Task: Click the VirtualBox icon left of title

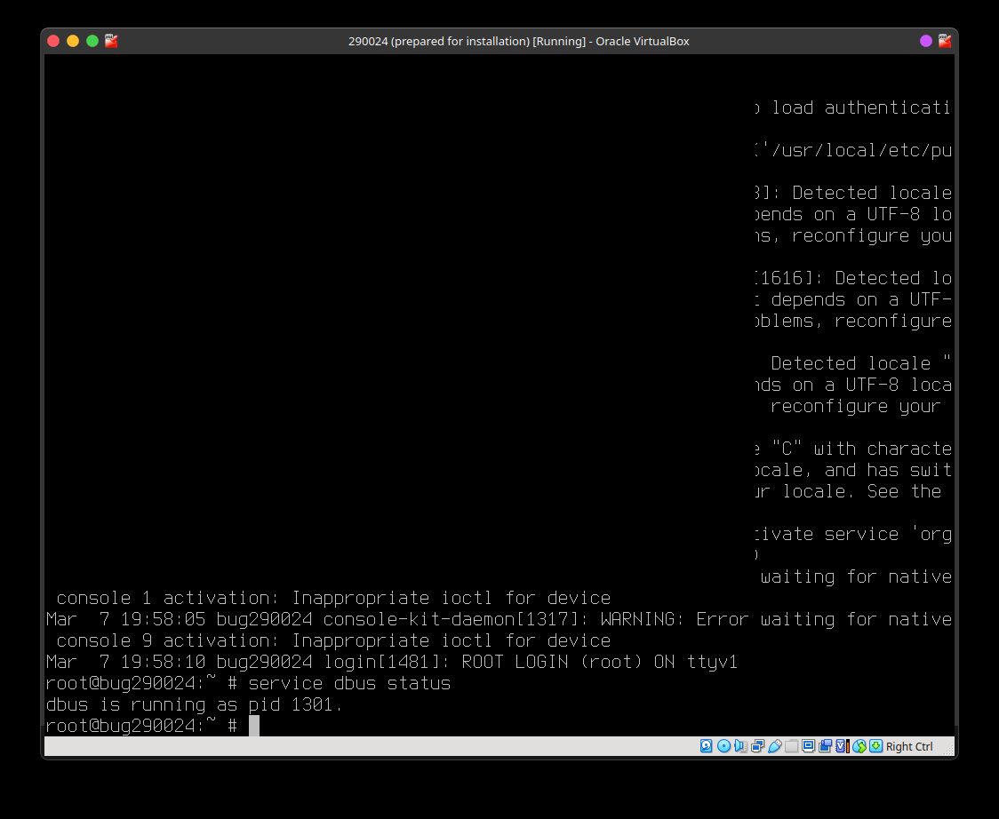Action: pos(111,41)
